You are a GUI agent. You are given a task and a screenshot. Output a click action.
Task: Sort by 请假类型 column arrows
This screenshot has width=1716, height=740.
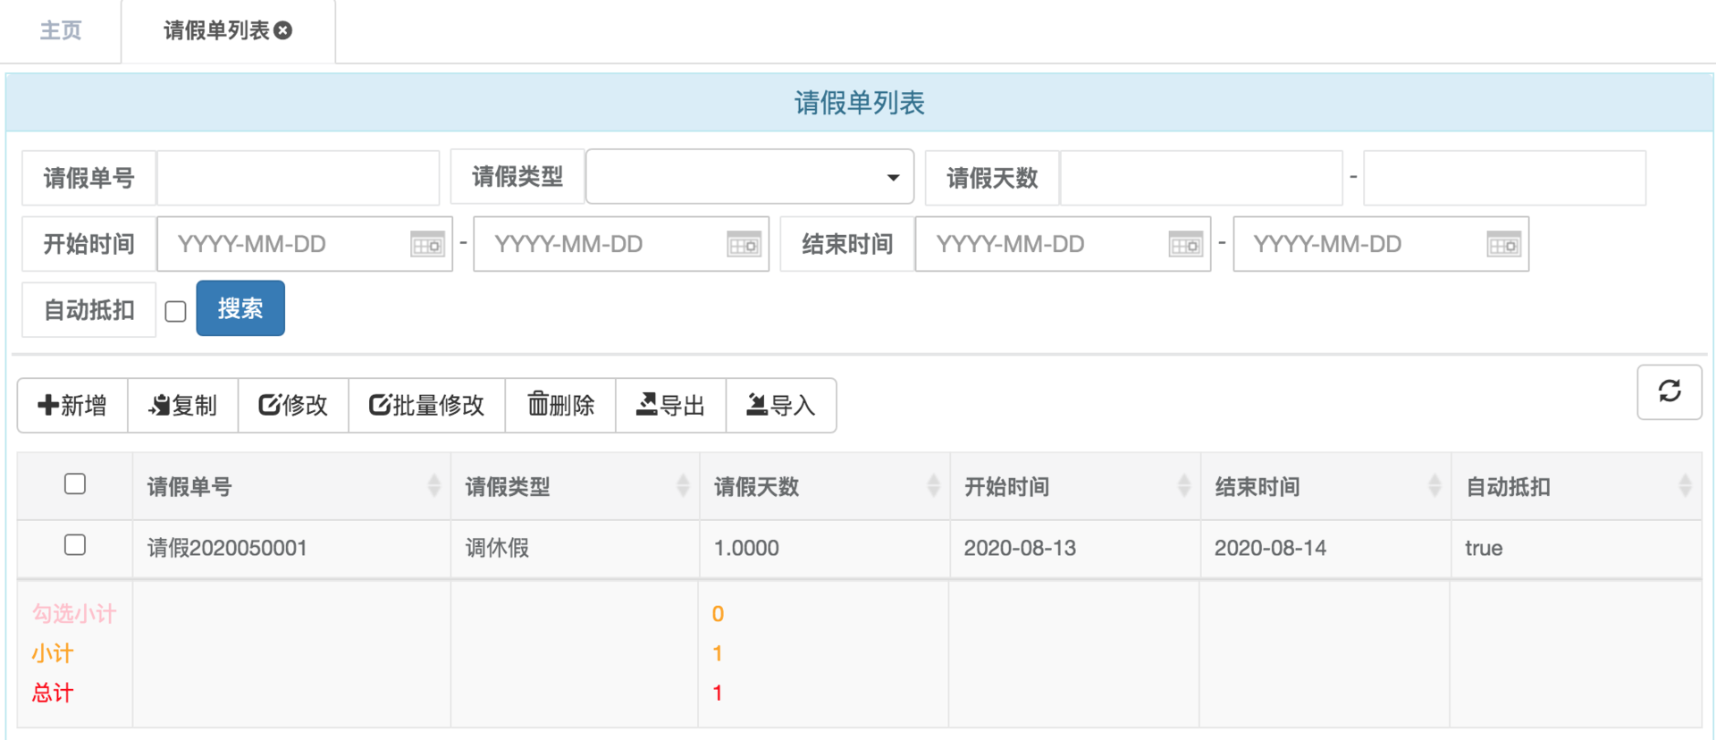tap(684, 486)
